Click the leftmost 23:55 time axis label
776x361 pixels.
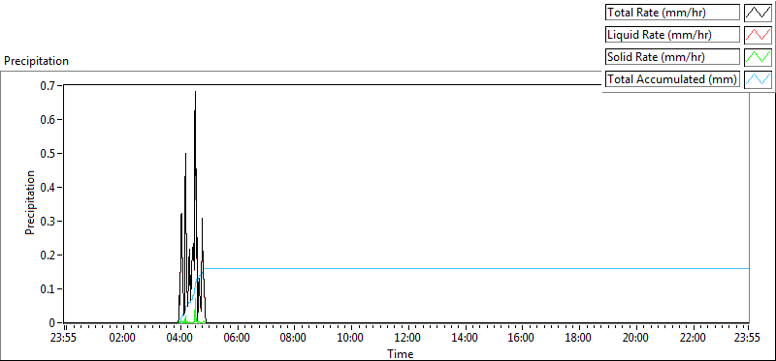64,339
